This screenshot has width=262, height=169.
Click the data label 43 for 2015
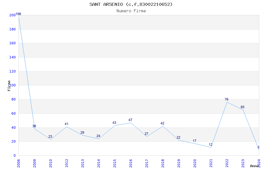(114, 123)
